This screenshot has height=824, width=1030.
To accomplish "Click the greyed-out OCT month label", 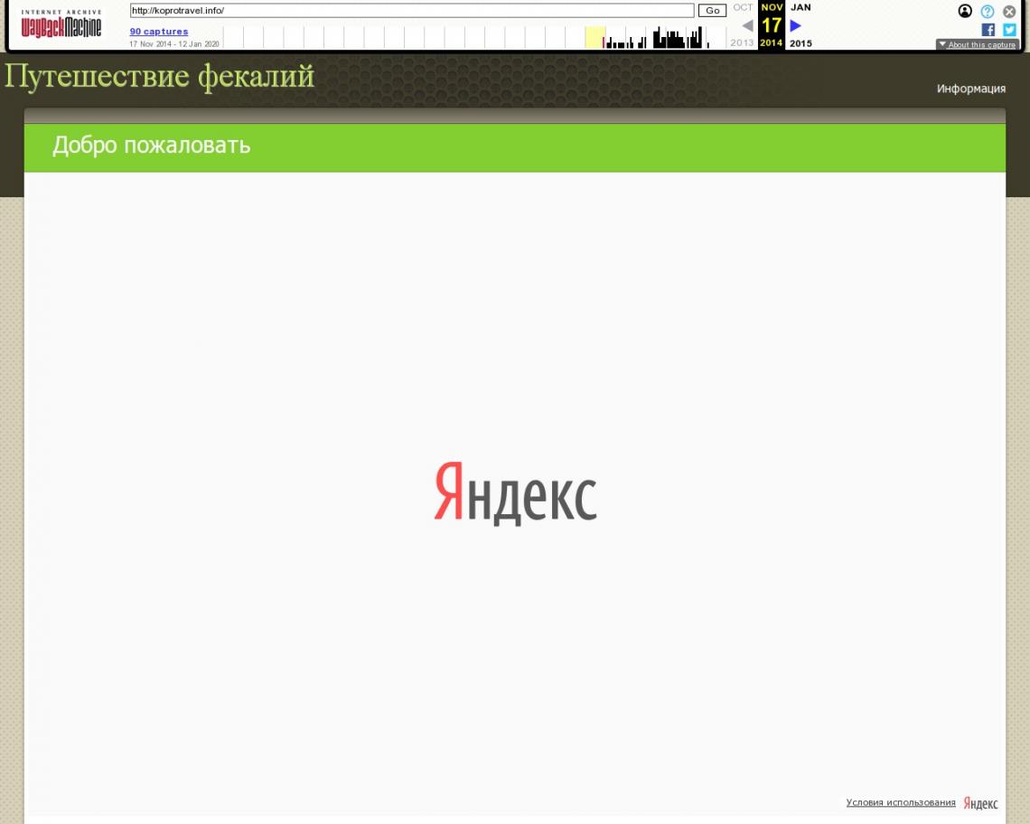I will click(x=743, y=7).
